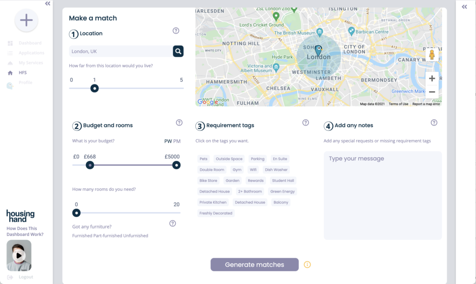
Task: Click the Street View pegman on map
Action: pyautogui.click(x=432, y=55)
